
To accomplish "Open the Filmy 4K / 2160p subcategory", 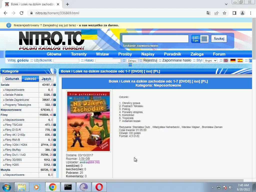I will (x=15, y=135).
